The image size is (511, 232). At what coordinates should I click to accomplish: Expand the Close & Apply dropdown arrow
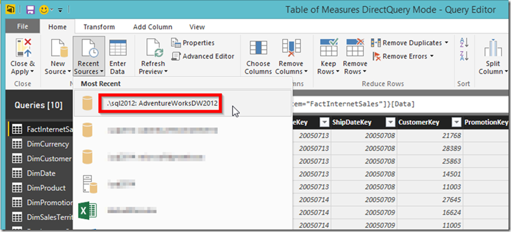tap(32, 72)
